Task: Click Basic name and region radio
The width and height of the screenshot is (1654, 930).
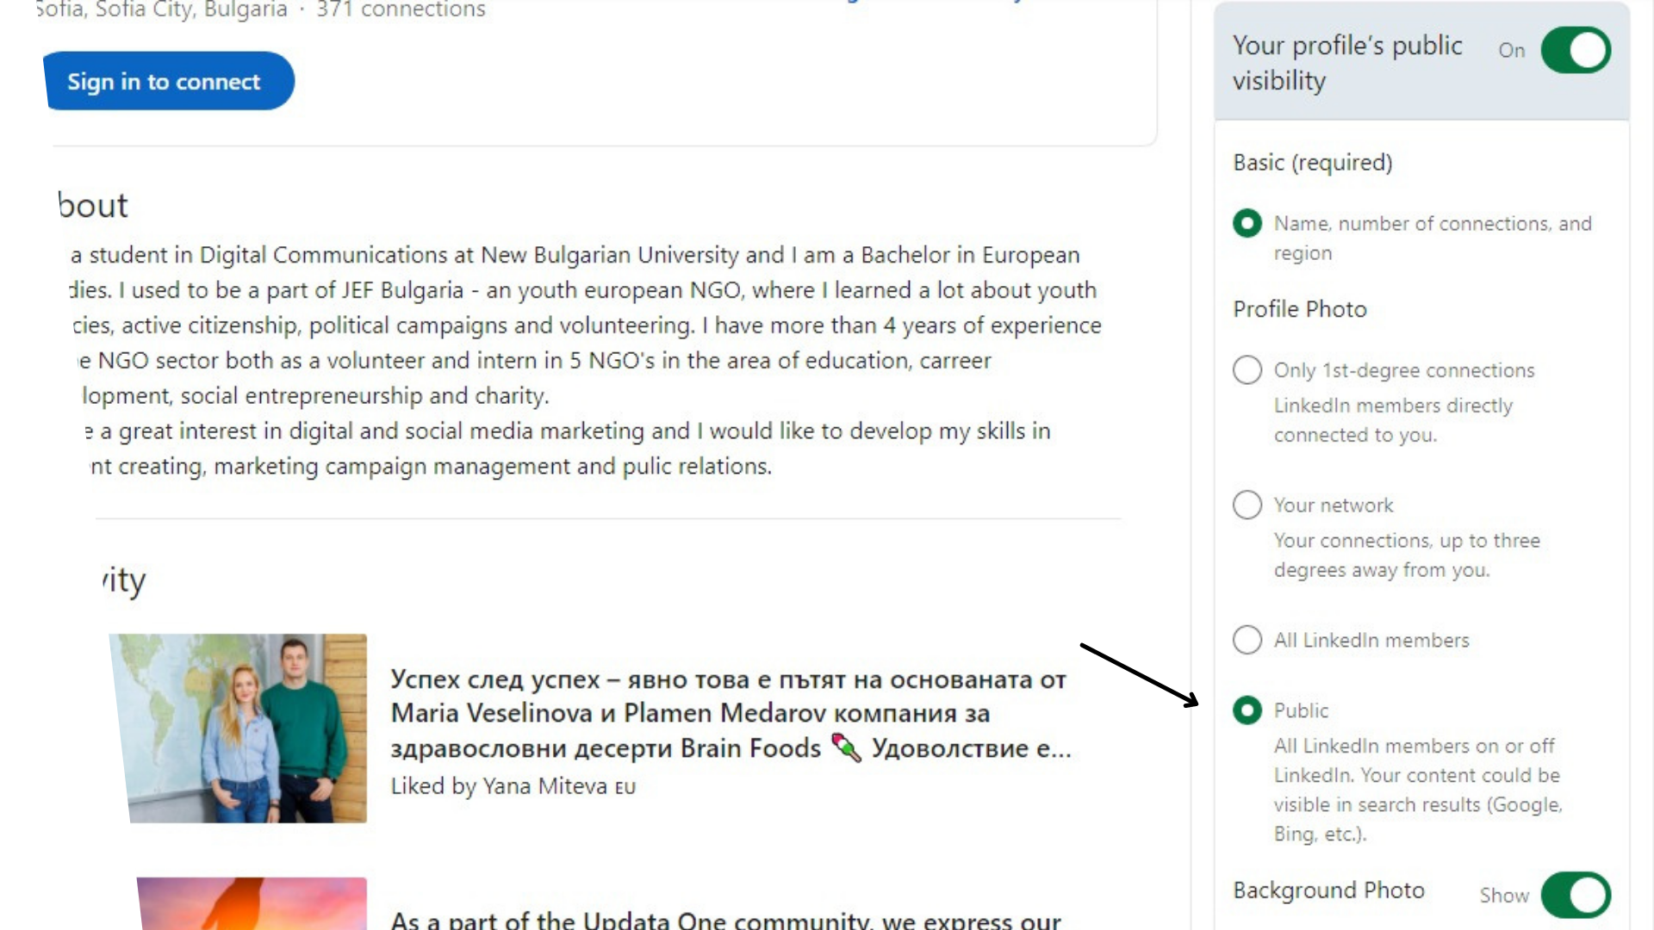Action: (1247, 223)
